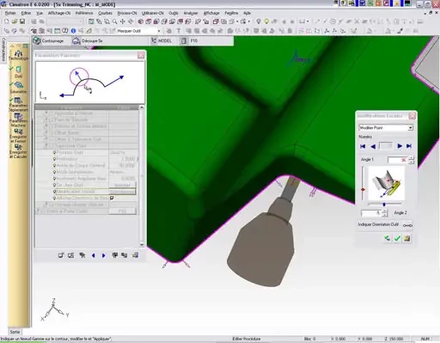This screenshot has height=343, width=440.
Task: Click the blue information icon
Action: click(x=73, y=31)
